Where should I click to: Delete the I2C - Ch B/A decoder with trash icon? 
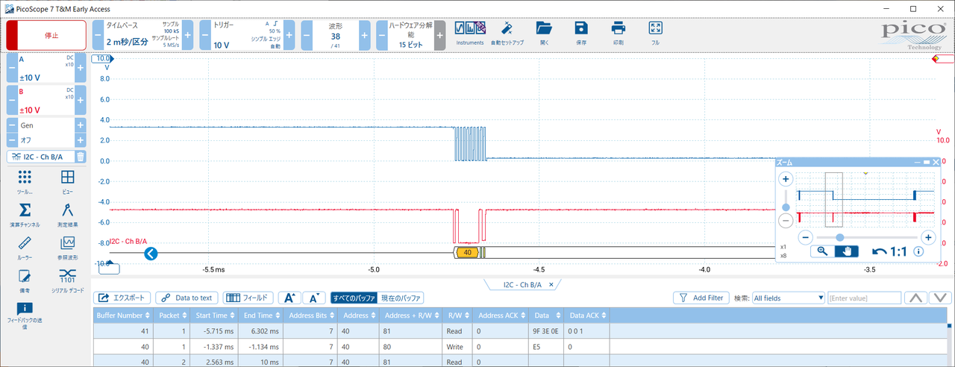pos(81,157)
